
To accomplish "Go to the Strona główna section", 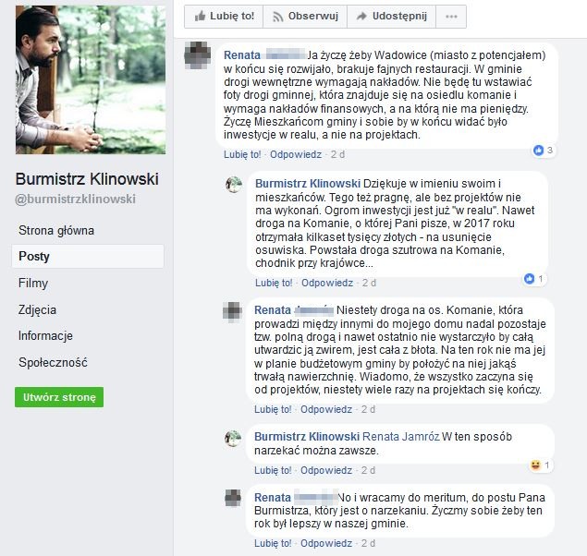I will (56, 230).
